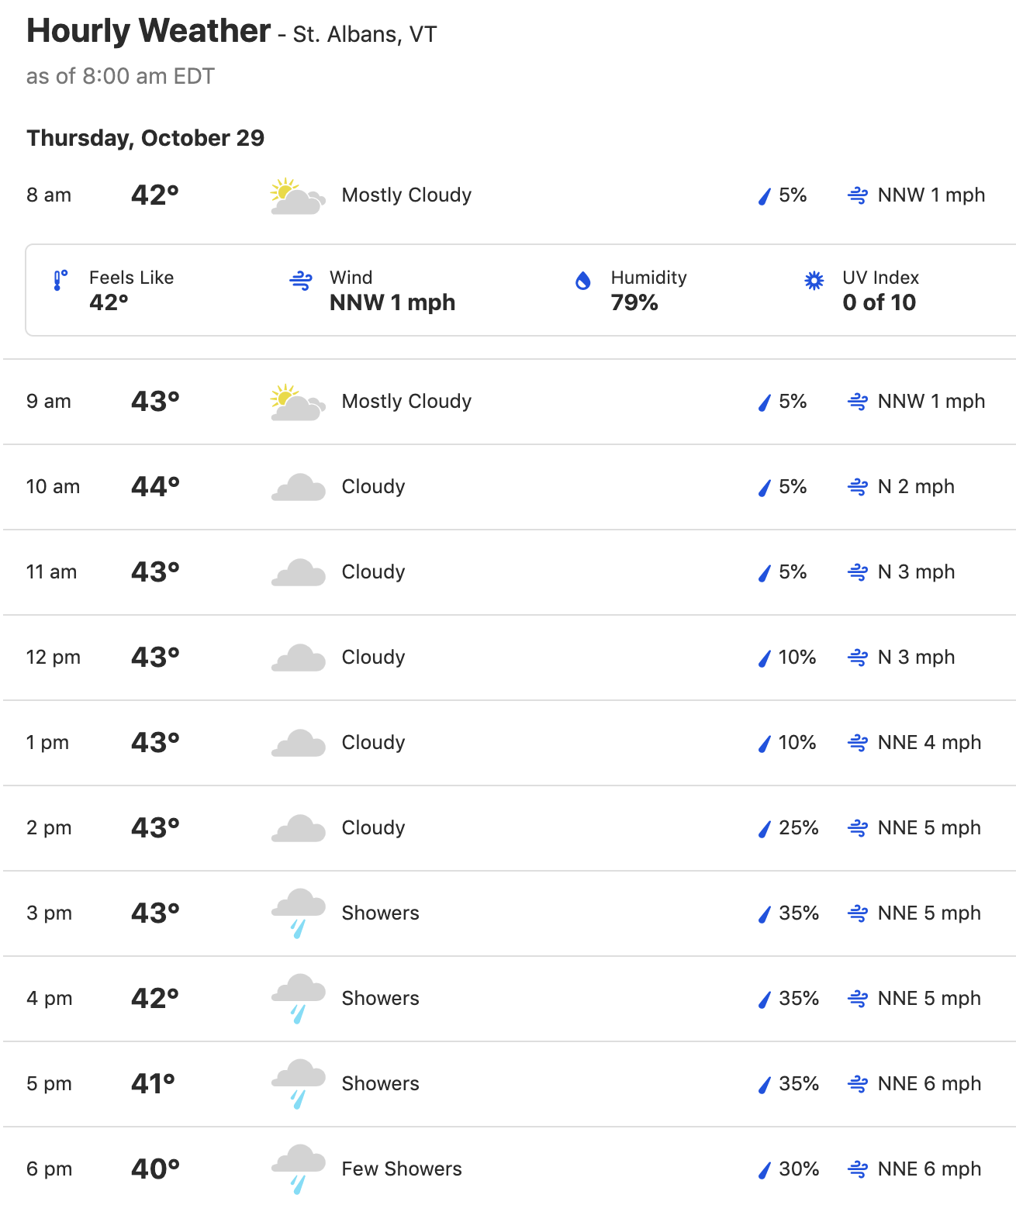Click the Feels Like thermometer icon
The height and width of the screenshot is (1205, 1016).
60,280
